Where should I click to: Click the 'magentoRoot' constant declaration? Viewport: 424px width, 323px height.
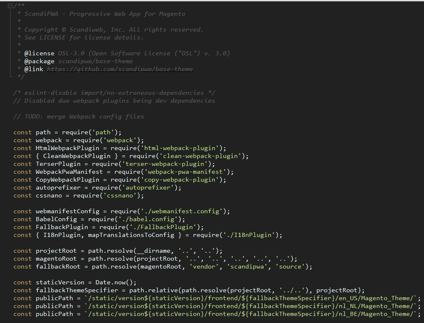click(x=155, y=259)
